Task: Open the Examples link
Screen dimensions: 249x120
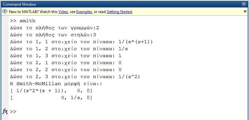Action: 84,12
